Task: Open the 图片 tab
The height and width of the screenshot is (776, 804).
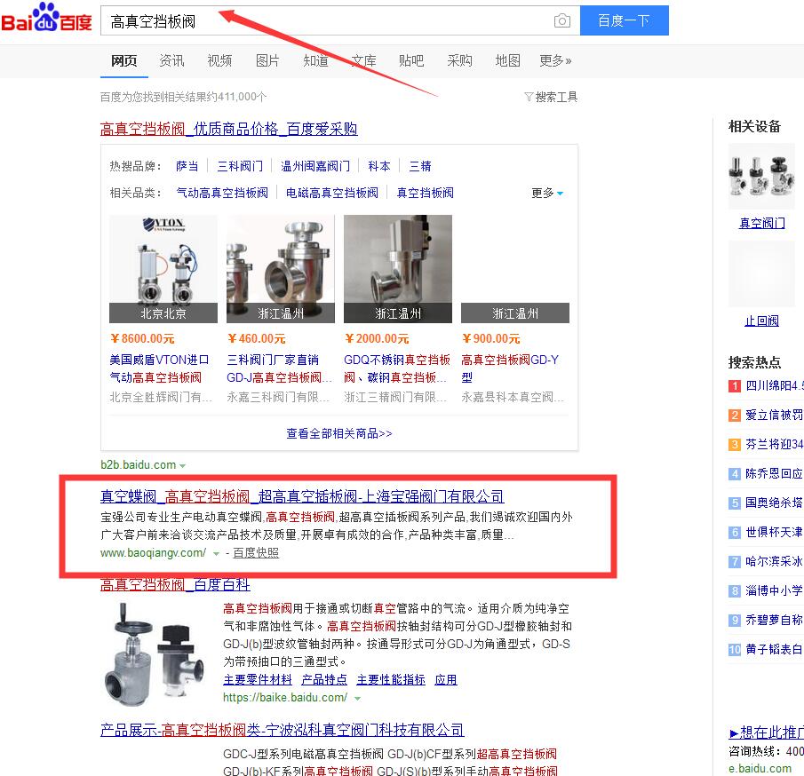Action: point(267,61)
